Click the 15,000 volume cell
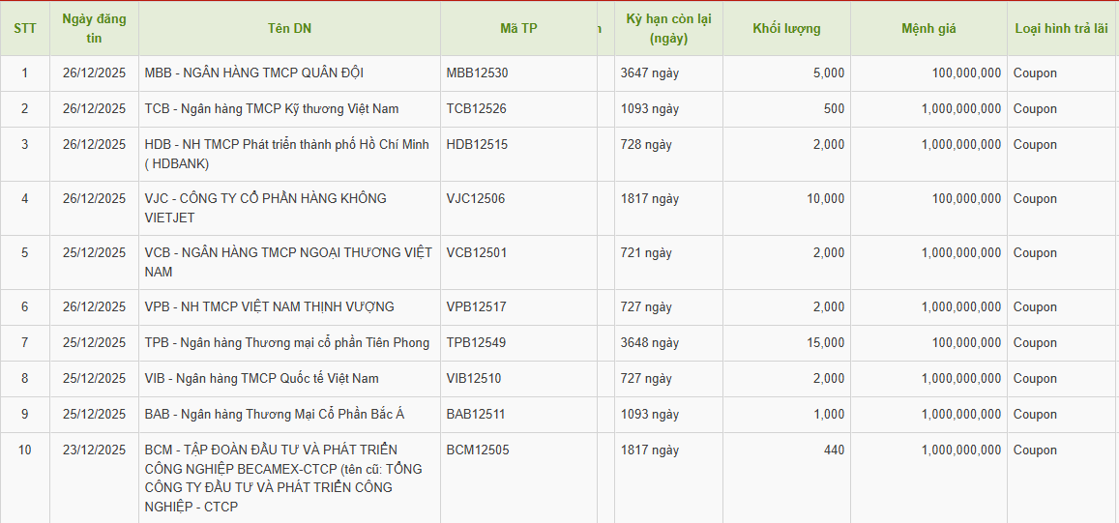The height and width of the screenshot is (523, 1119). point(825,343)
